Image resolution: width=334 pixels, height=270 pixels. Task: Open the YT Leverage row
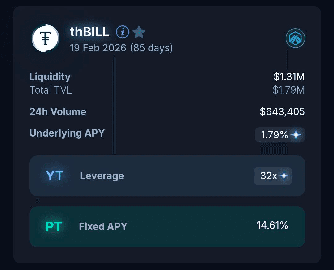[167, 176]
